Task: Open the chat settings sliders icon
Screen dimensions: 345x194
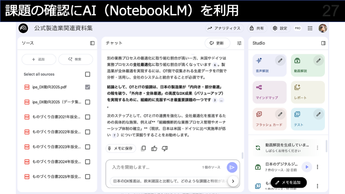Action: point(240,43)
